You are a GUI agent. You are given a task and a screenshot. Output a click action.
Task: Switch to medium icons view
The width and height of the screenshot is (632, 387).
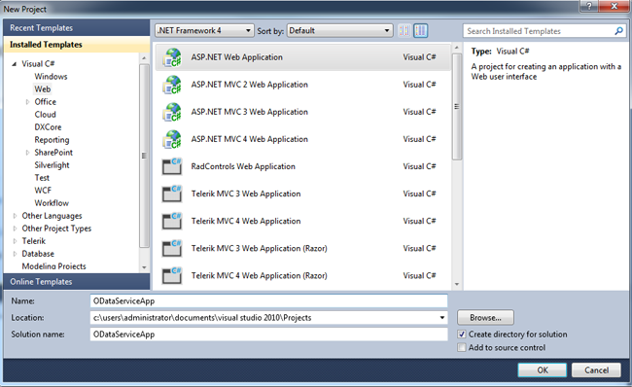[x=420, y=31]
